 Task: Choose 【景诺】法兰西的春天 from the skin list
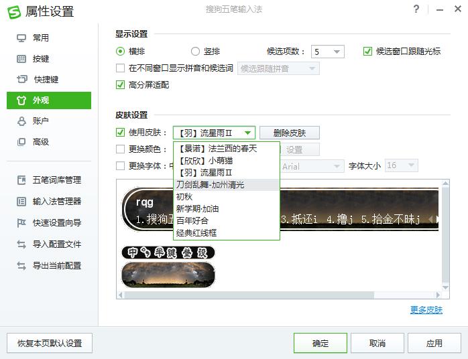(x=227, y=149)
